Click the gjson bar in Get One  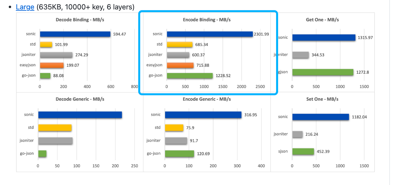tap(323, 72)
